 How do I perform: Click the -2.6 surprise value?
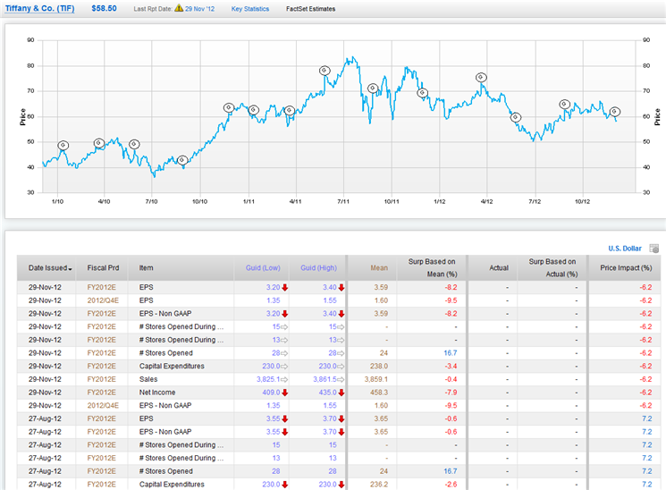pyautogui.click(x=451, y=485)
